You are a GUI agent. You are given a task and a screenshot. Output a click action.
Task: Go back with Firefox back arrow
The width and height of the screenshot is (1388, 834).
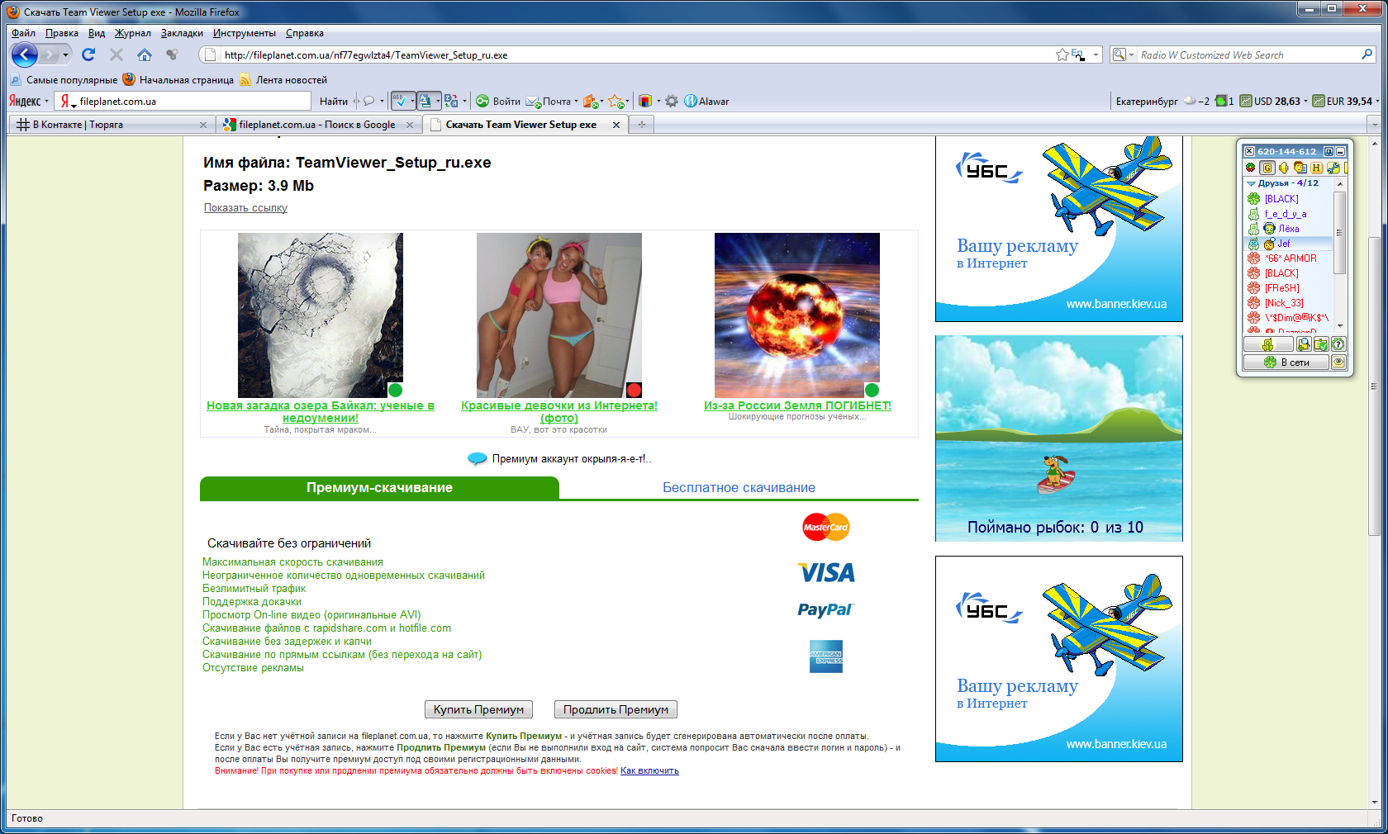25,55
